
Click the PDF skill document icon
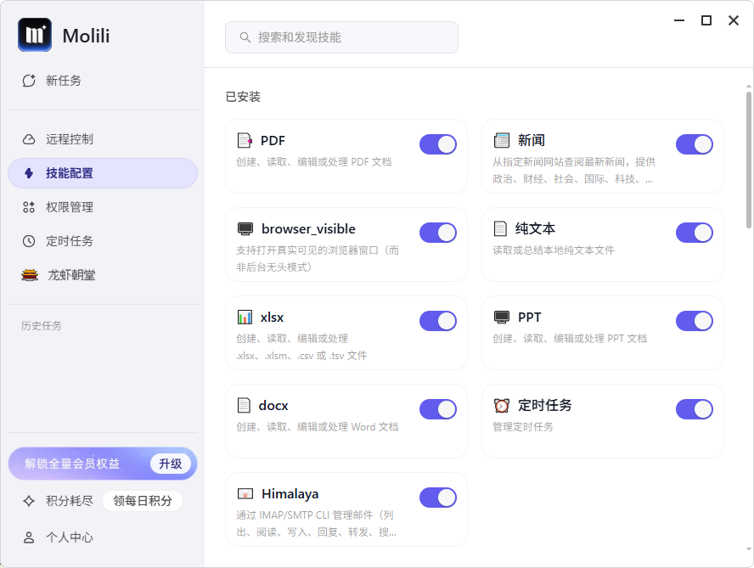click(245, 140)
